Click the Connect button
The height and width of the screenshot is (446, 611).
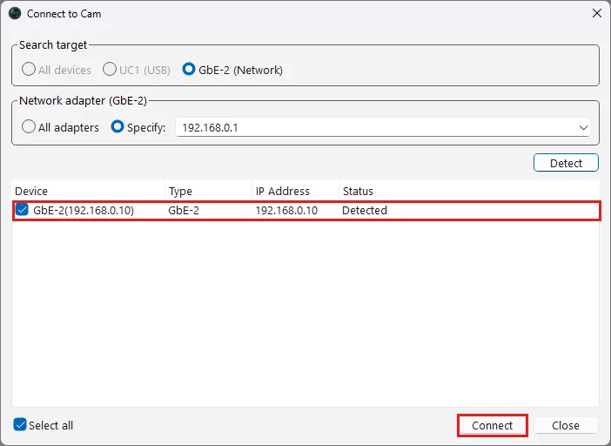coord(492,425)
